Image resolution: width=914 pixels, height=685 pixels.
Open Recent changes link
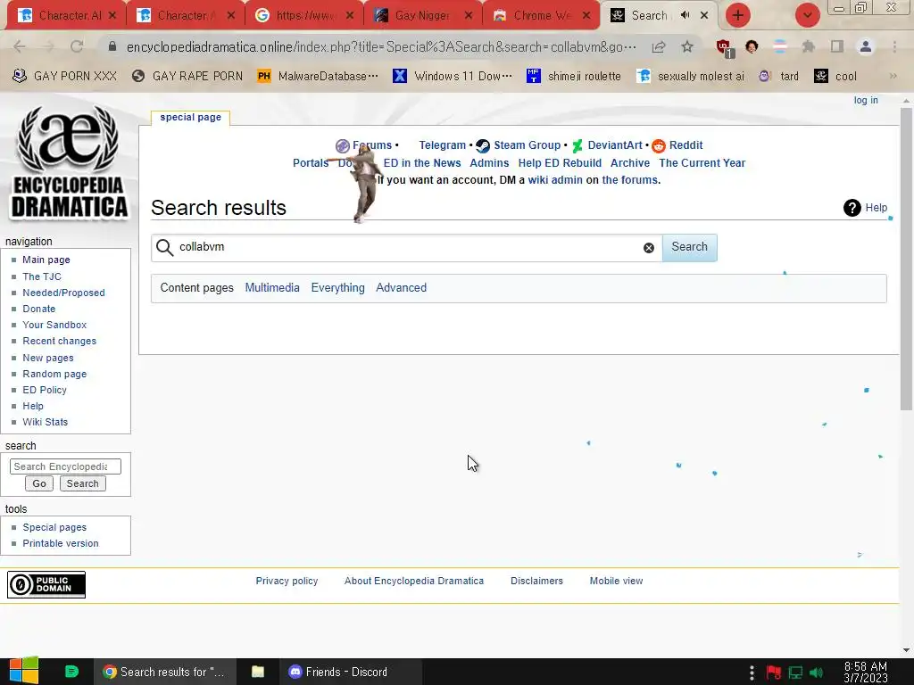[x=60, y=342]
